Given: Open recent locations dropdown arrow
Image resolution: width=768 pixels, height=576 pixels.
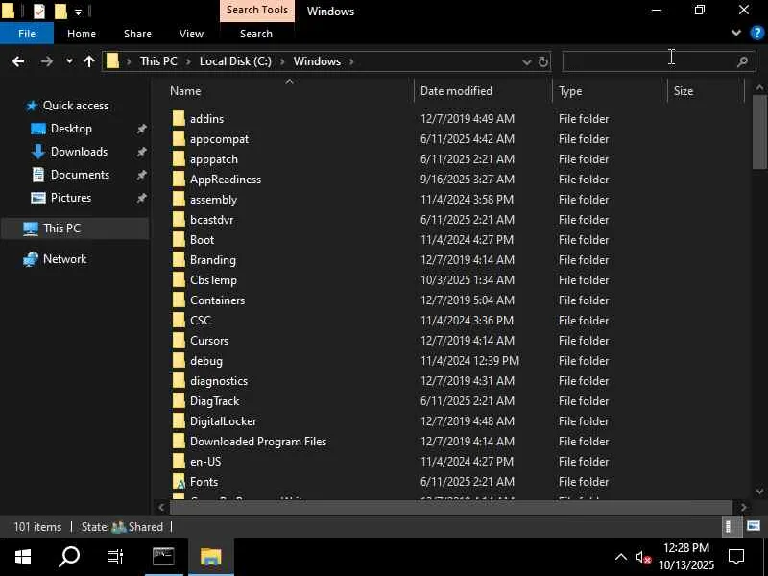Looking at the screenshot, I should coord(69,61).
